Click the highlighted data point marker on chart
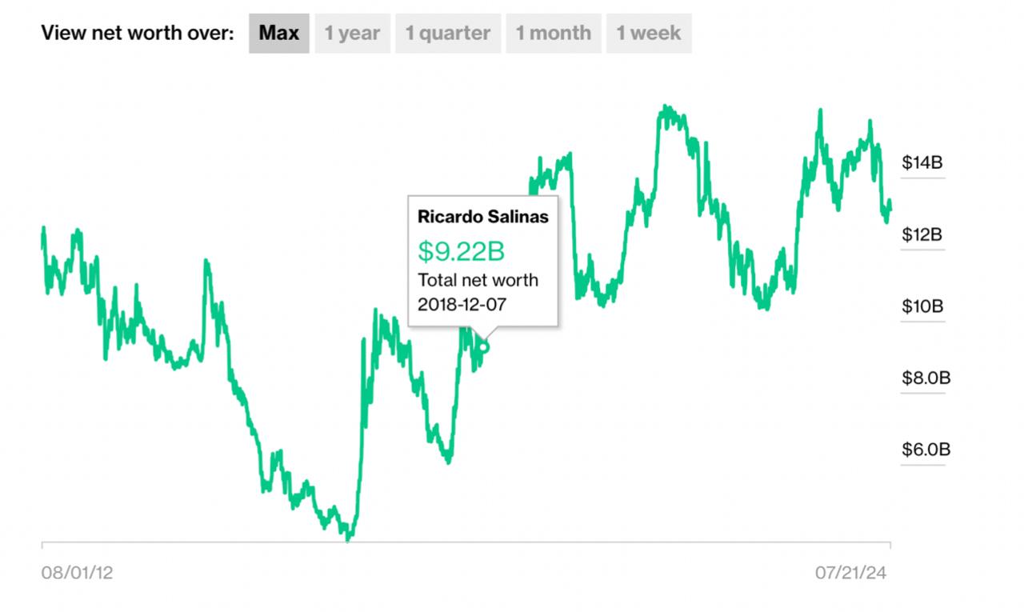1024x612 pixels. [483, 347]
